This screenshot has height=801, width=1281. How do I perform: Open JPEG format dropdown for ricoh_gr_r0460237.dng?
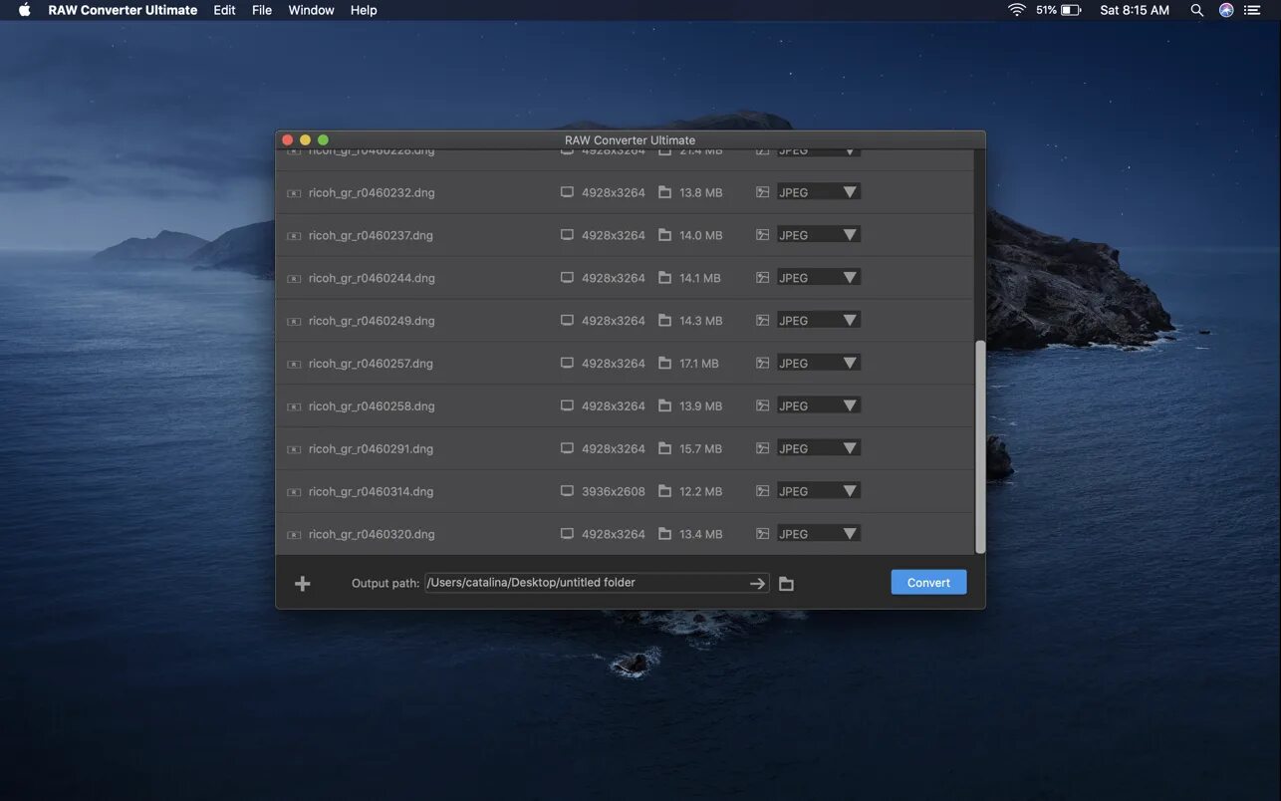[x=818, y=235]
